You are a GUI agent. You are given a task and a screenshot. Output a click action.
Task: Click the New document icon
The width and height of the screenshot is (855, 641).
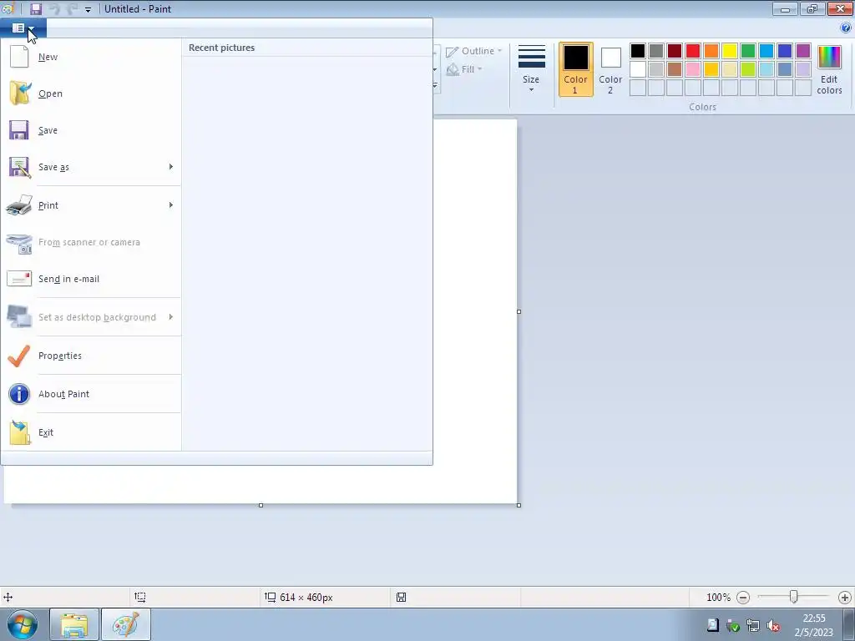[x=19, y=56]
